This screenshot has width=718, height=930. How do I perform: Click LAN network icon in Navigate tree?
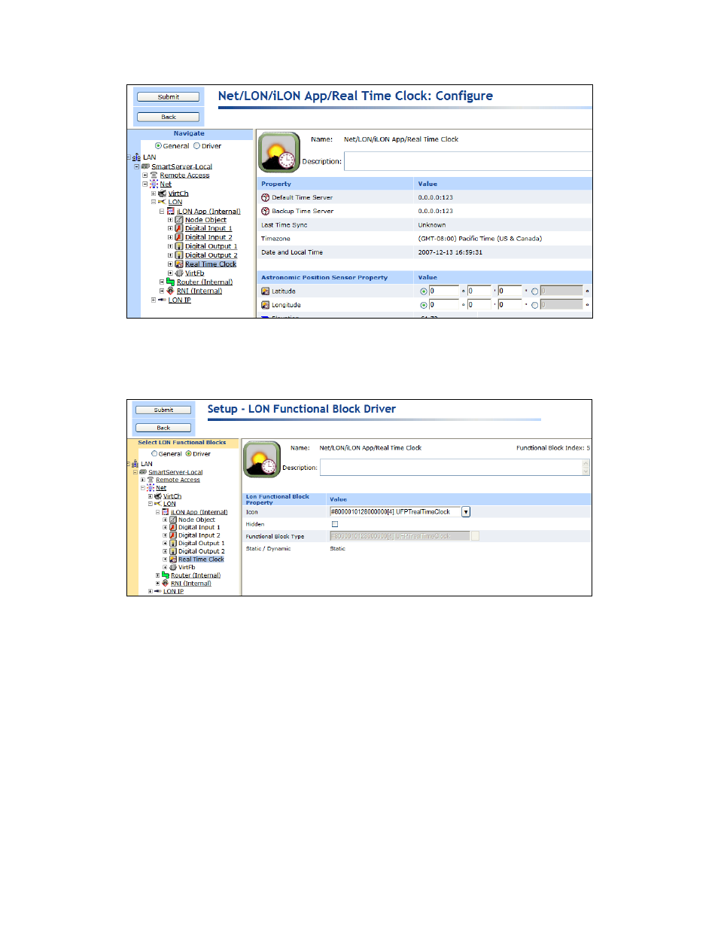[x=136, y=157]
